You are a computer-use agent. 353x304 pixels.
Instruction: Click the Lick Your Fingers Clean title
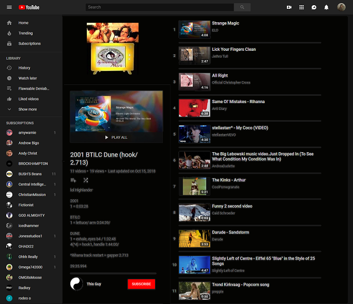(x=234, y=49)
